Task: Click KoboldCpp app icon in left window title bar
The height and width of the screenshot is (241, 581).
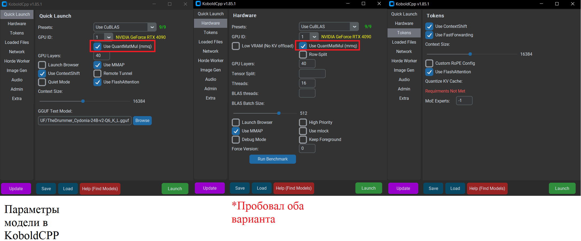Action: coord(5,4)
